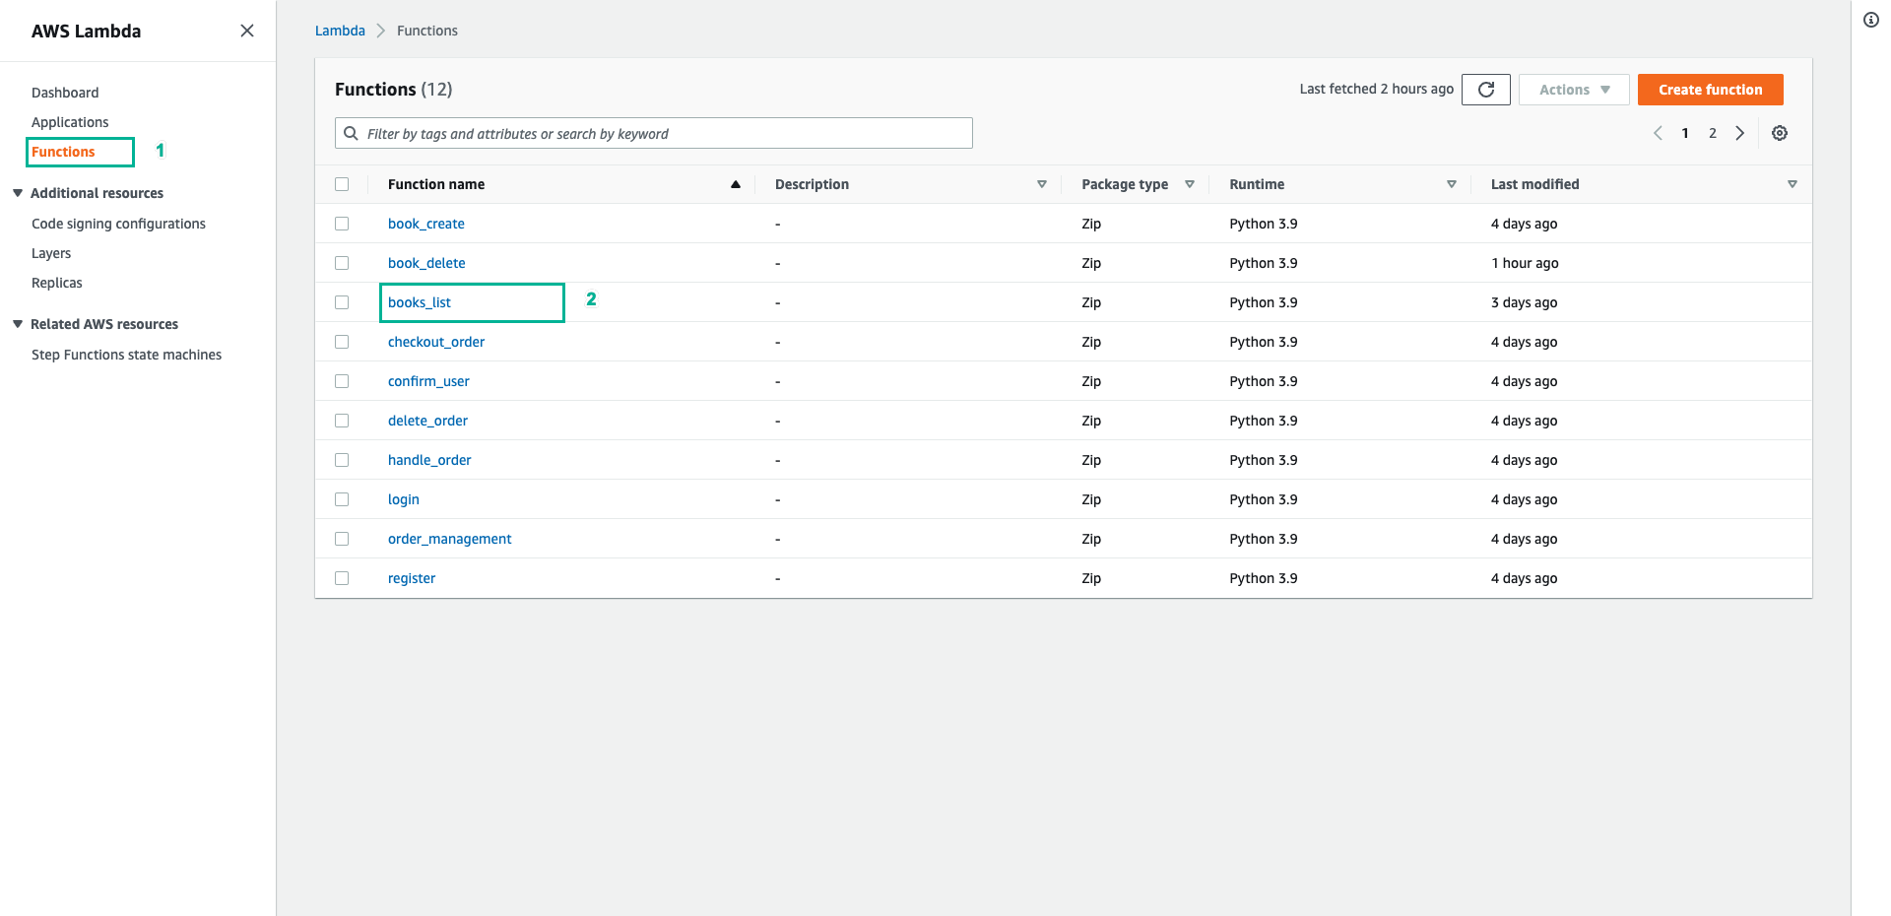Check the confirm_user row checkbox
1891x916 pixels.
point(342,381)
